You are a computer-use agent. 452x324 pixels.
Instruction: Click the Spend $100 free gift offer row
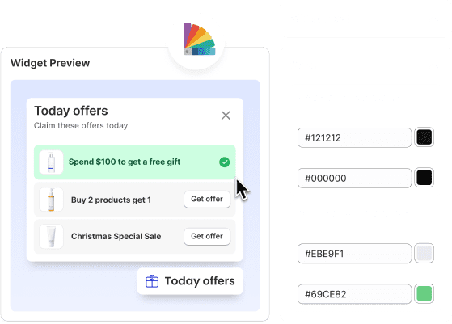135,162
